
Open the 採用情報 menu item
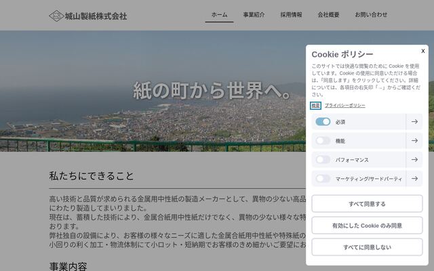click(291, 15)
